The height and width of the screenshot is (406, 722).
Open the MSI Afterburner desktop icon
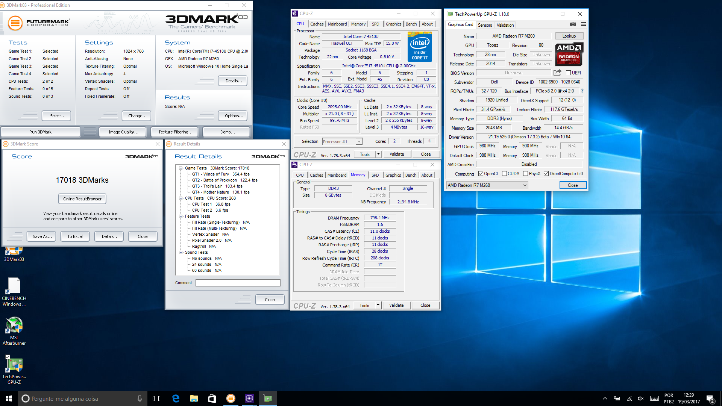(x=14, y=331)
